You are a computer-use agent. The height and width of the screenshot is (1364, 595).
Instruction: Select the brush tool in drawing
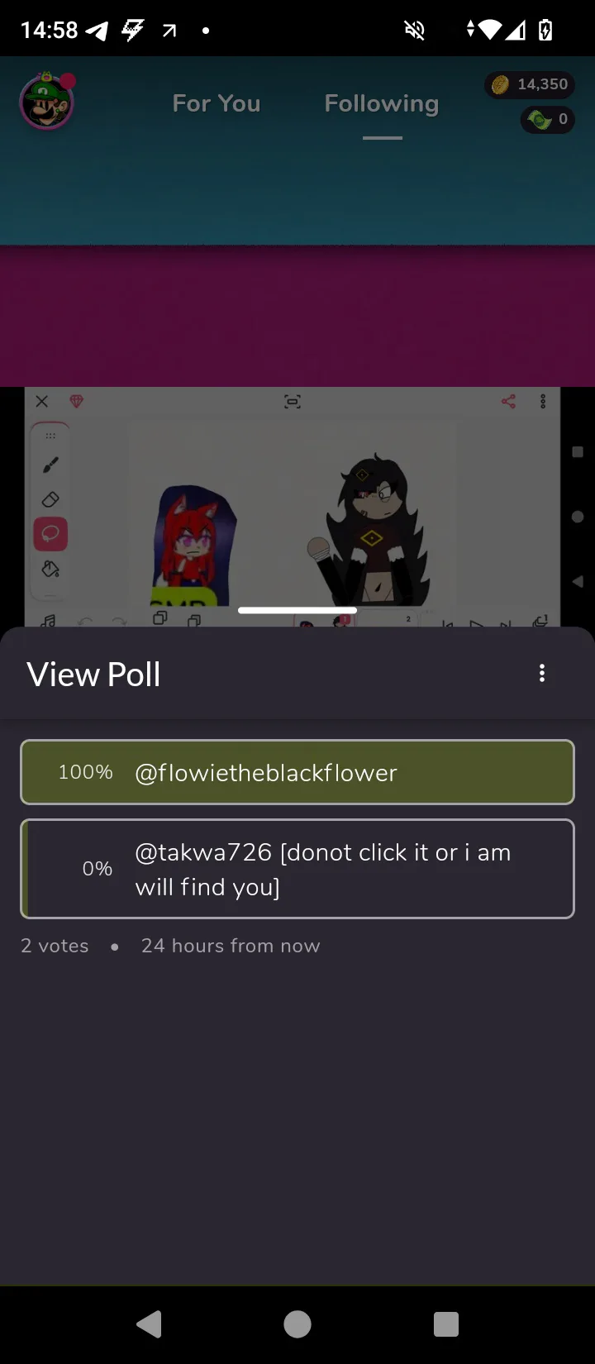(50, 466)
